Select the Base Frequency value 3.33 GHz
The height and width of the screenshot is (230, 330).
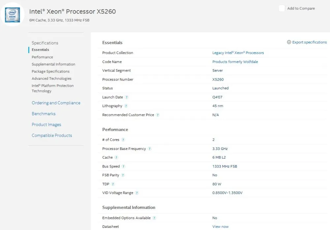coord(220,149)
